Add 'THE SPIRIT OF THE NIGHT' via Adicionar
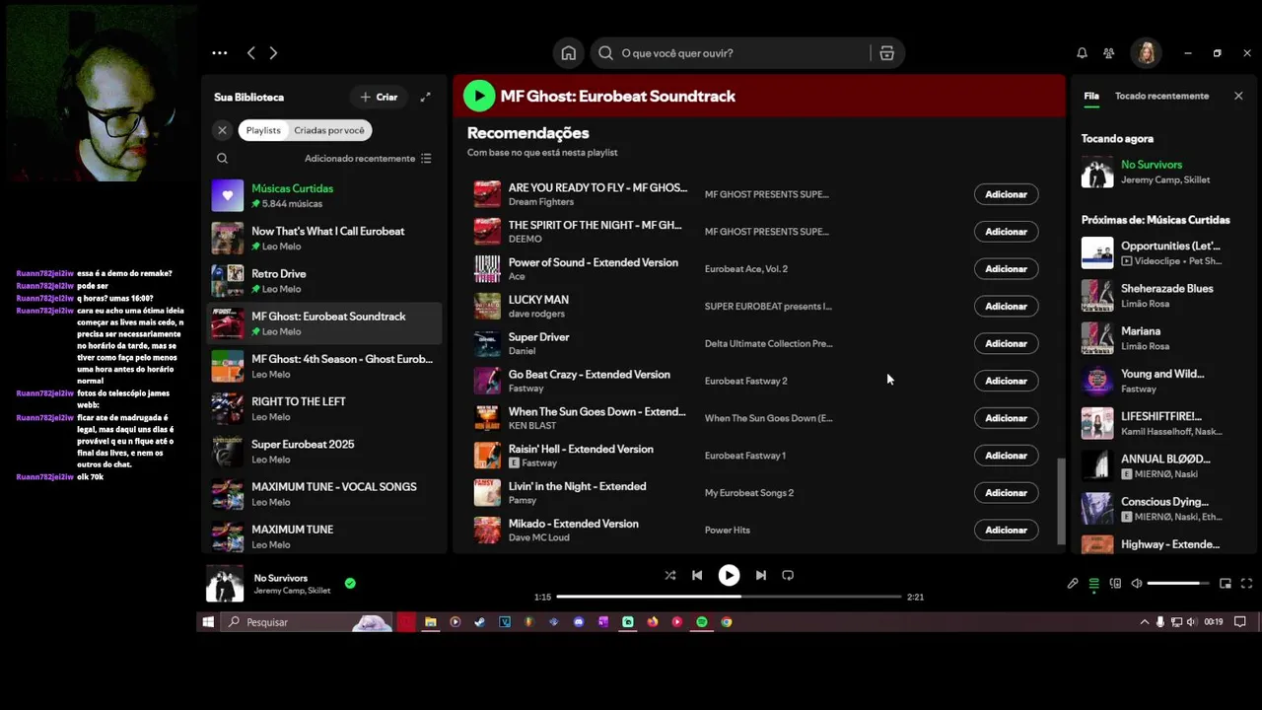The width and height of the screenshot is (1262, 710). click(x=1006, y=232)
